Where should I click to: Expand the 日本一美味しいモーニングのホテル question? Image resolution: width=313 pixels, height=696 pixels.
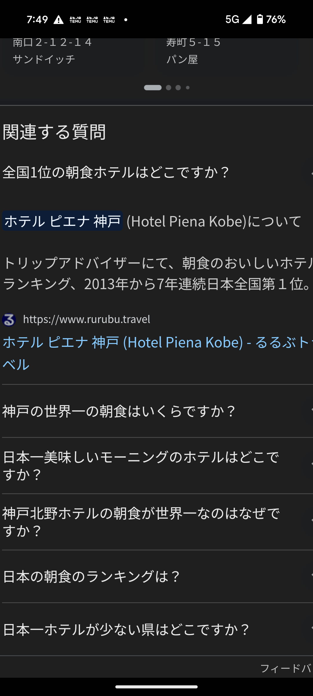coord(309,465)
